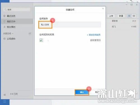This screenshot has width=140, height=105.
Task: Click the hamburger menu icon at sidebar bottom
Action: 4,95
